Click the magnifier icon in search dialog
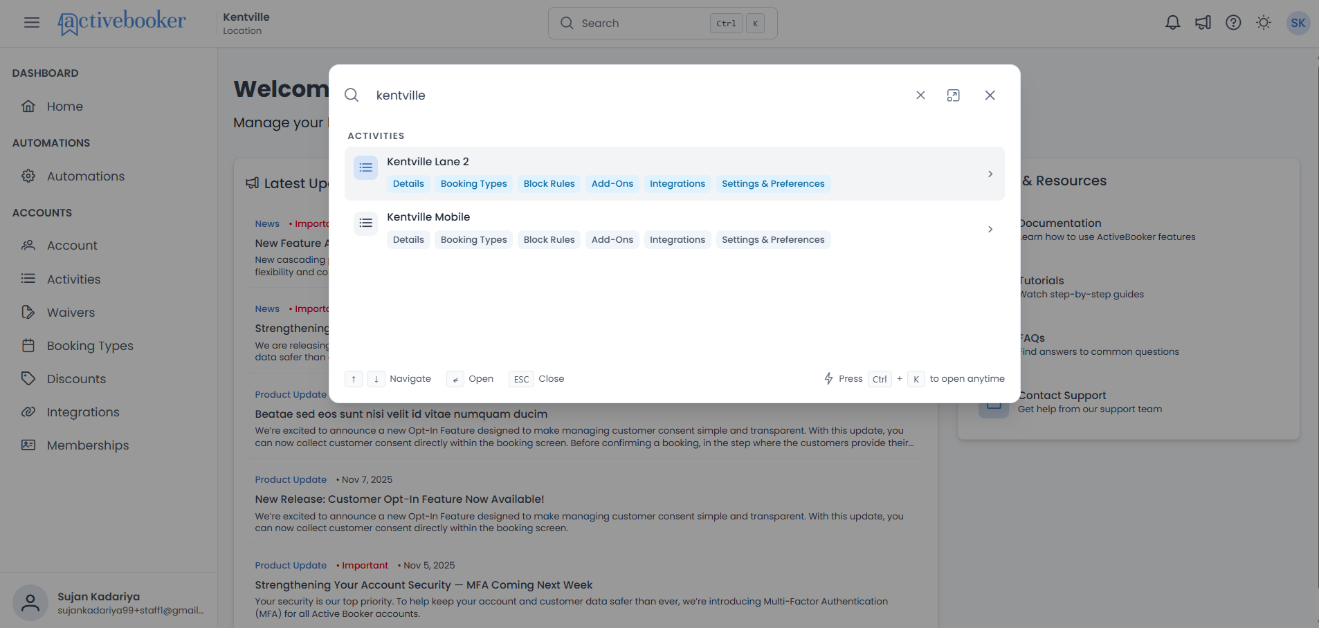Viewport: 1319px width, 628px height. pos(352,95)
